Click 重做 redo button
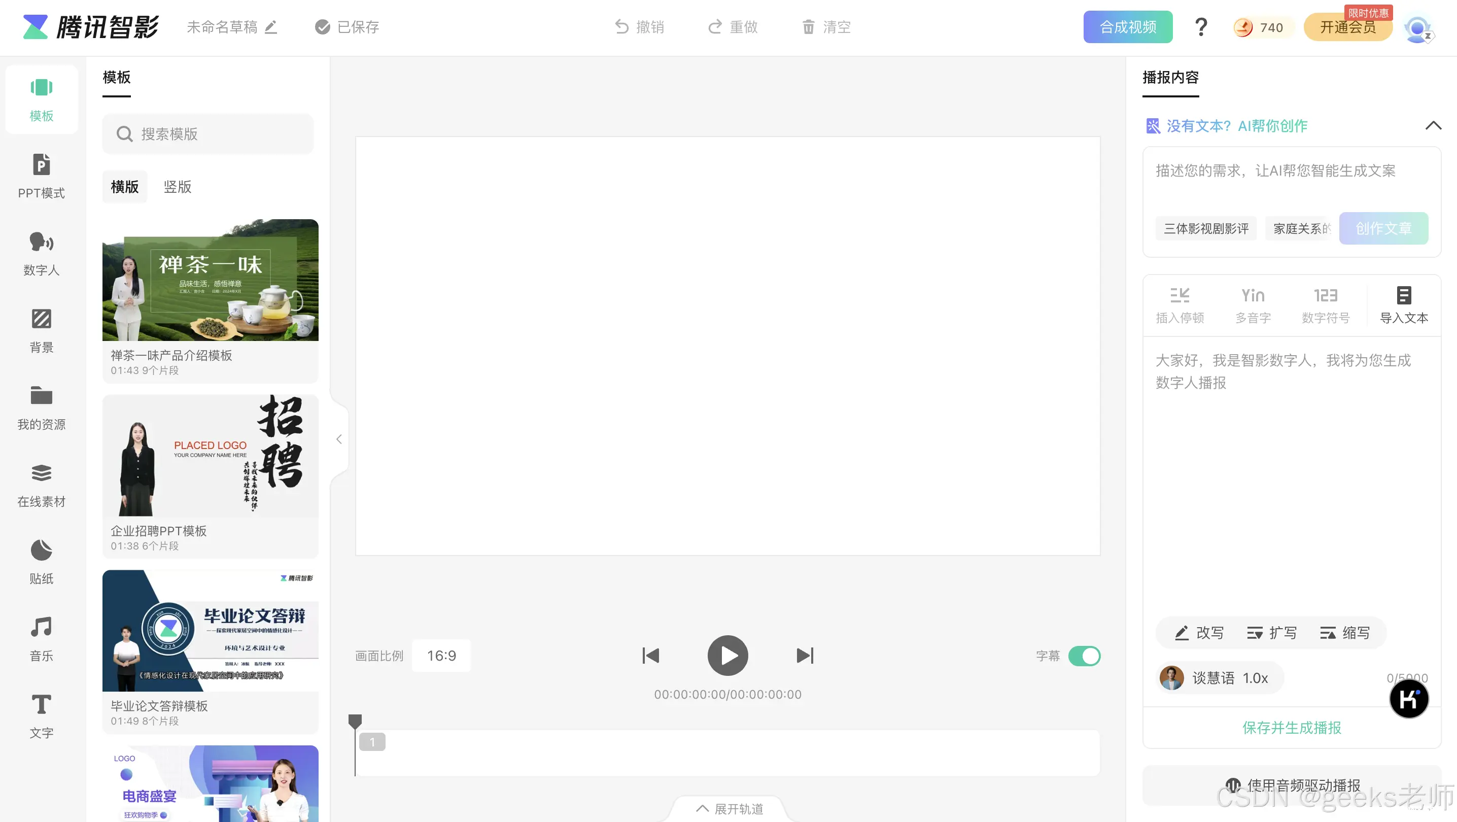This screenshot has width=1457, height=822. 733,26
